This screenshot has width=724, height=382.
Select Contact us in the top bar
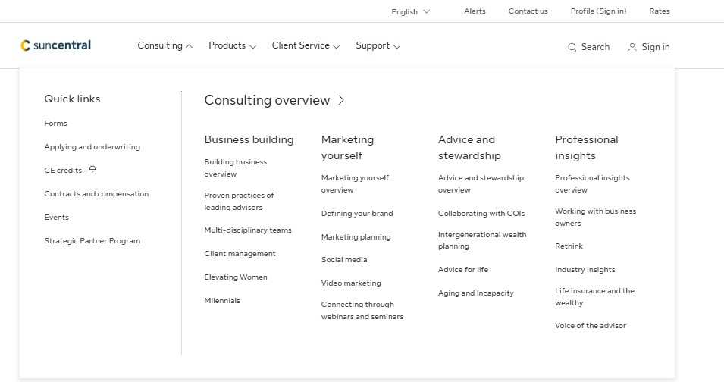(528, 11)
